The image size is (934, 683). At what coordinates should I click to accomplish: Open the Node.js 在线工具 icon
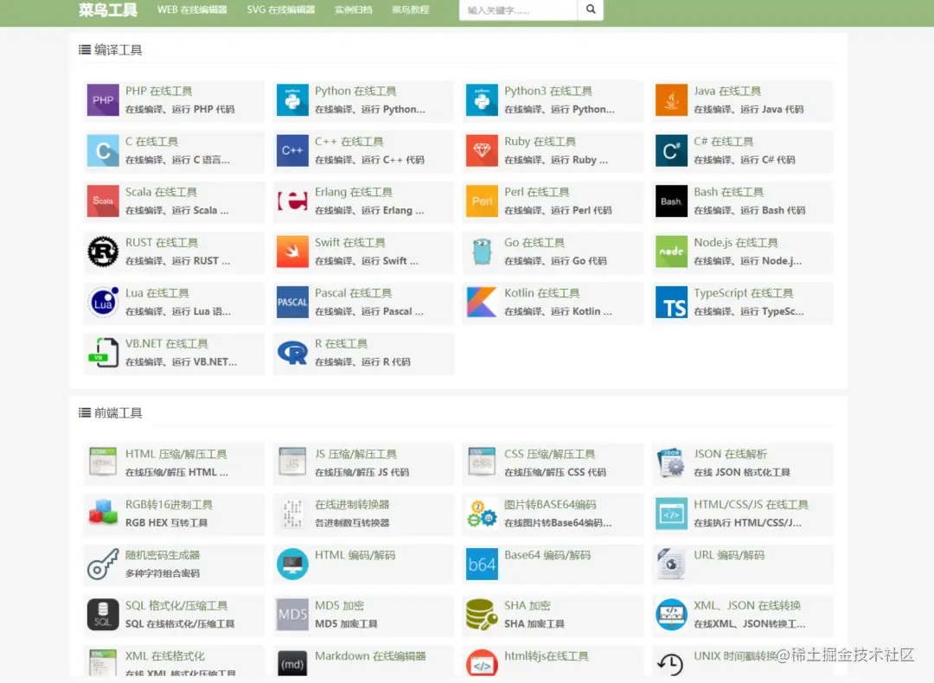pyautogui.click(x=670, y=252)
